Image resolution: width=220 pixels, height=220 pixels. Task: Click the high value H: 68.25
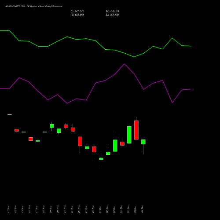(112, 11)
